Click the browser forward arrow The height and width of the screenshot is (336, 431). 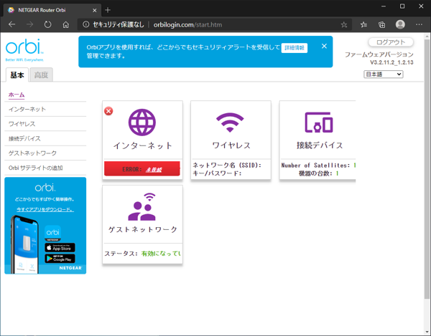pos(29,24)
